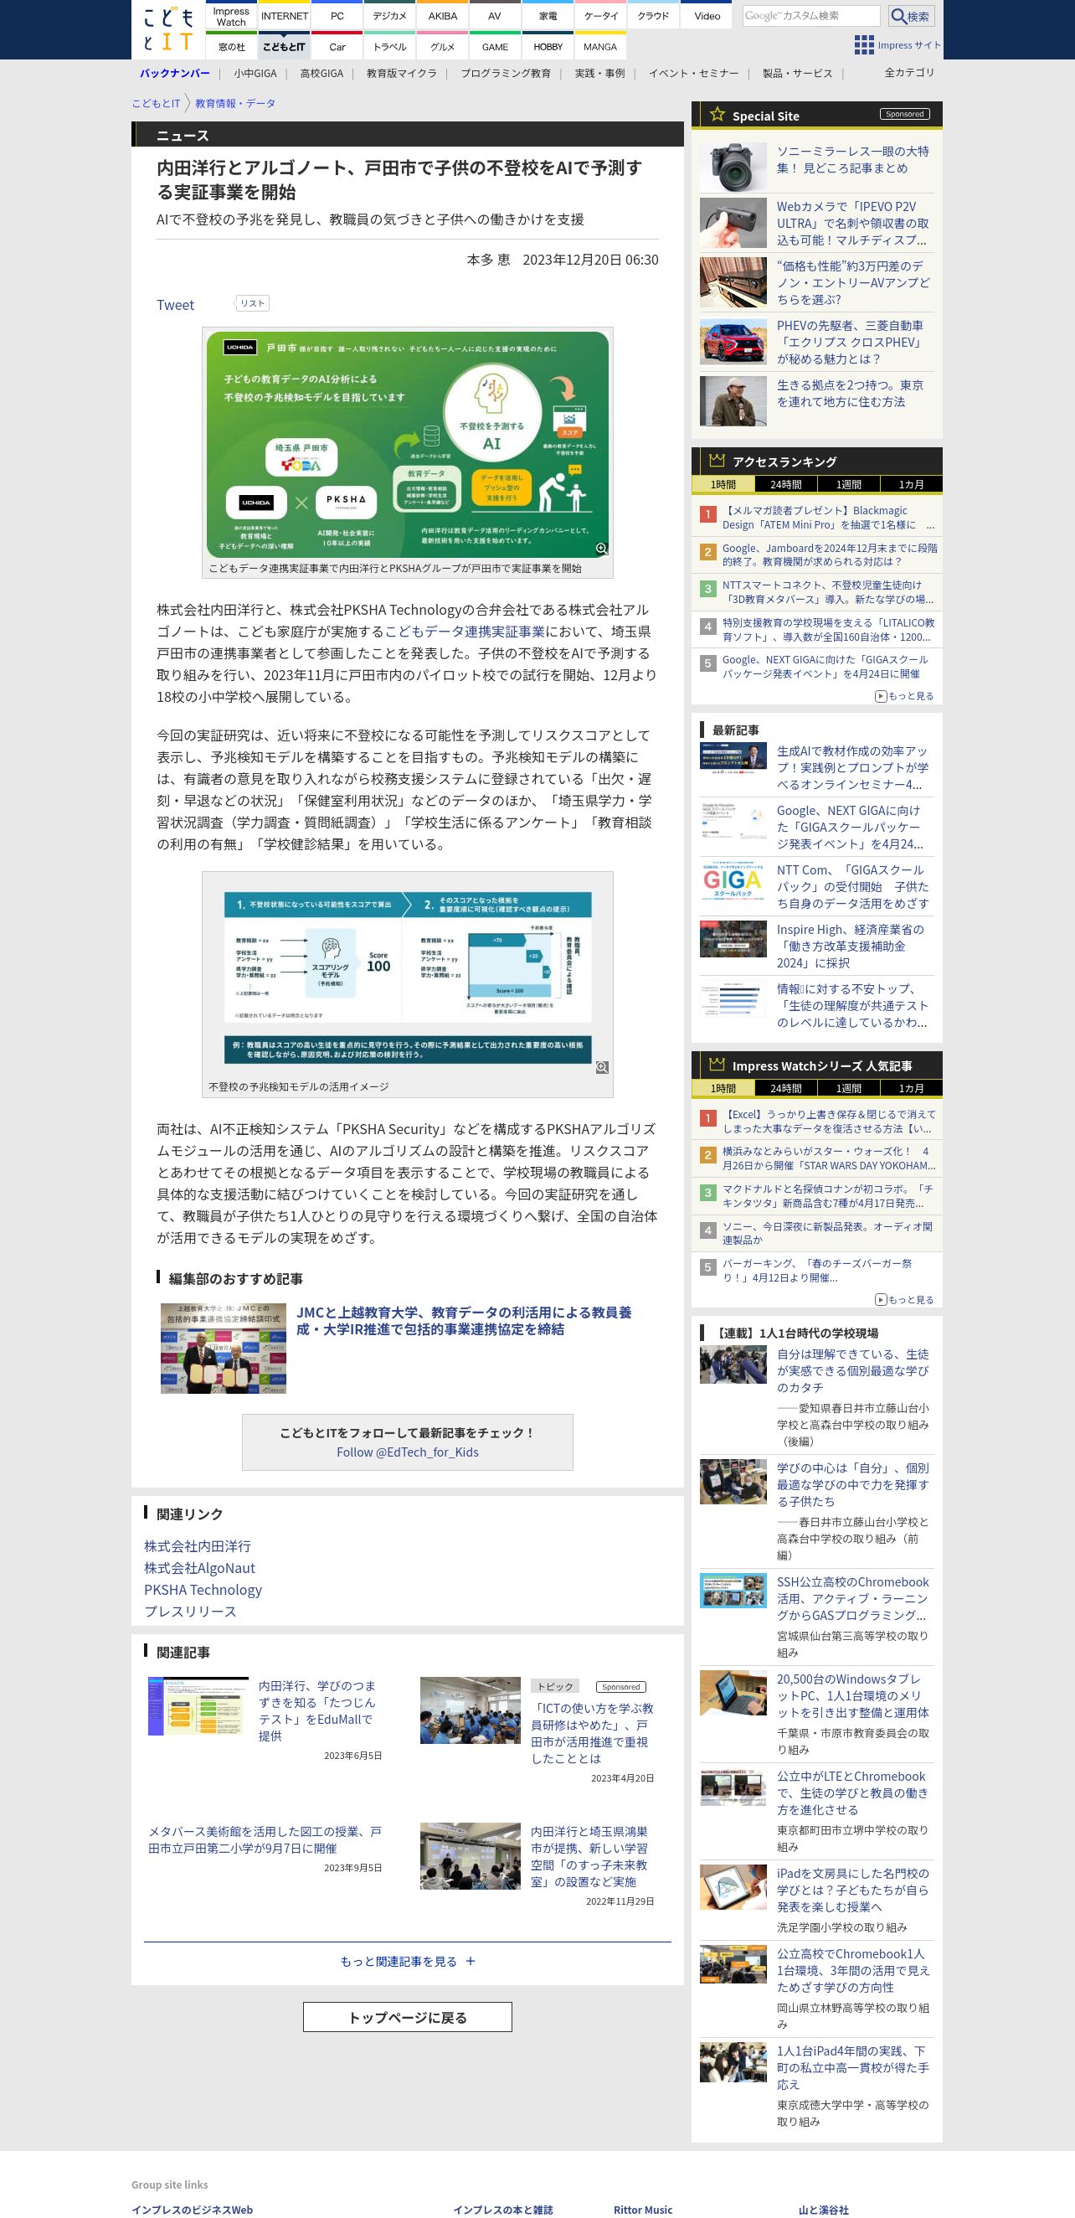1075x2218 pixels.
Task: Open the GAME site tab
Action: click(495, 47)
